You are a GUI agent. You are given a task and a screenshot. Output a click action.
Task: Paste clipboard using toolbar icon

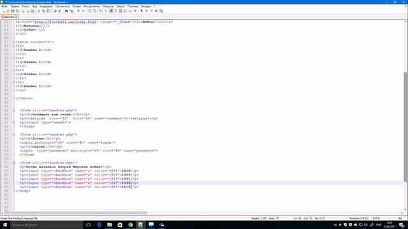48,11
